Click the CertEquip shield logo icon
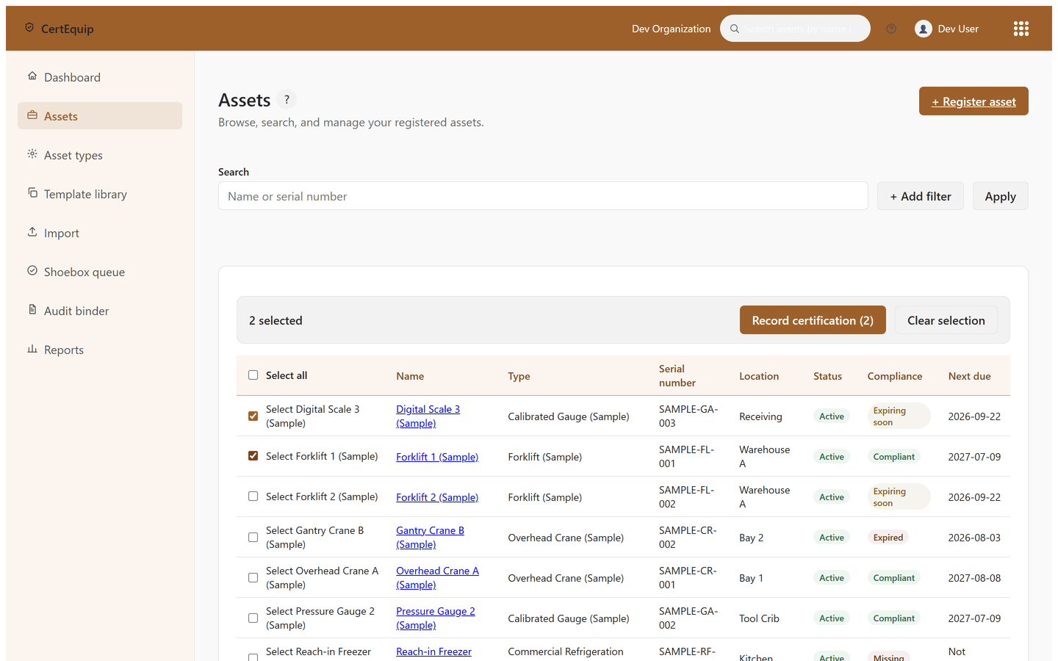1058x661 pixels. (x=29, y=28)
